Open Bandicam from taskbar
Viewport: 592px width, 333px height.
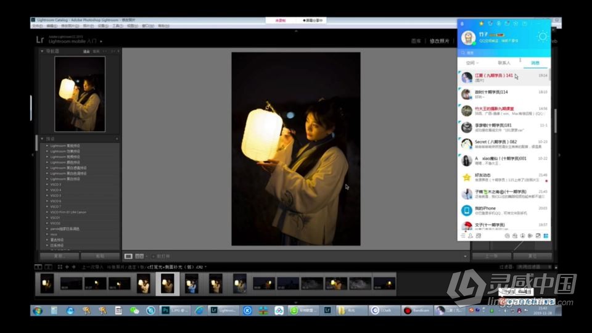click(416, 310)
